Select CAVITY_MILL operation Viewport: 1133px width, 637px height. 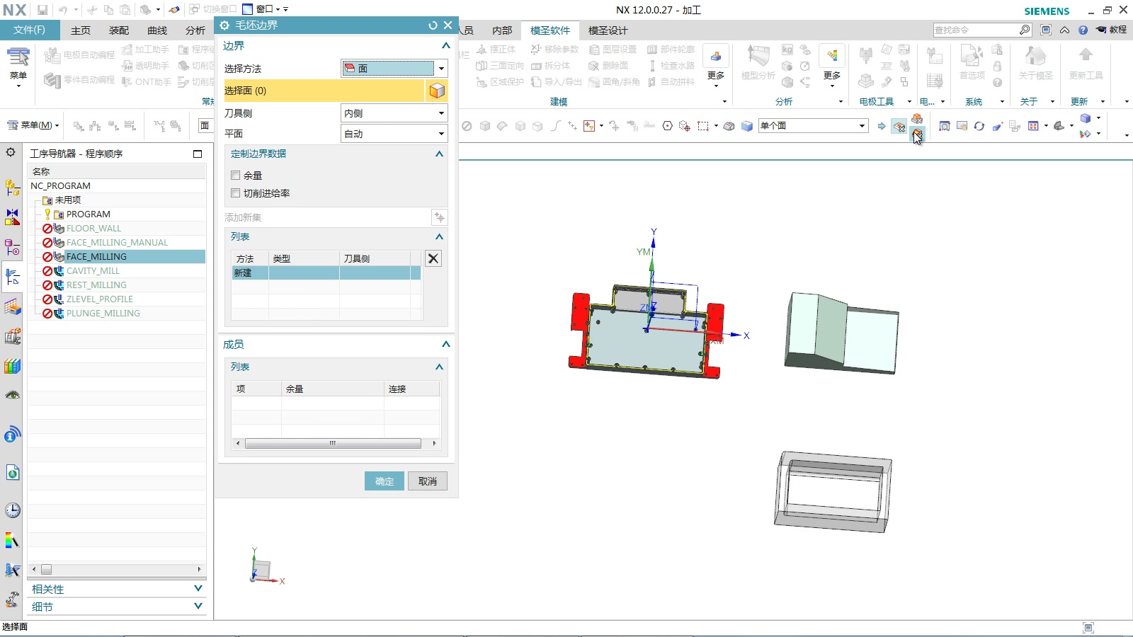click(93, 271)
